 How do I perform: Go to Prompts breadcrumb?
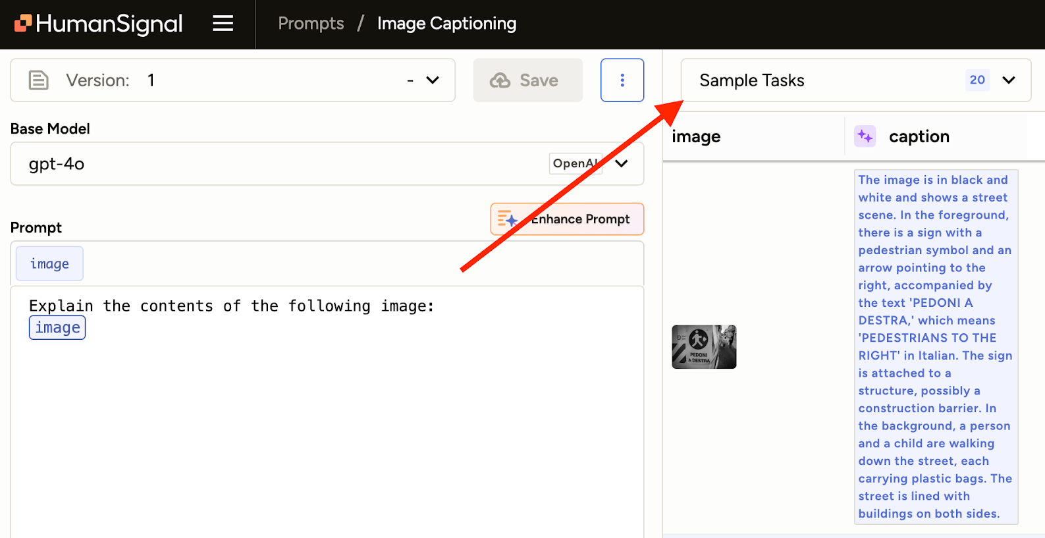pyautogui.click(x=311, y=24)
